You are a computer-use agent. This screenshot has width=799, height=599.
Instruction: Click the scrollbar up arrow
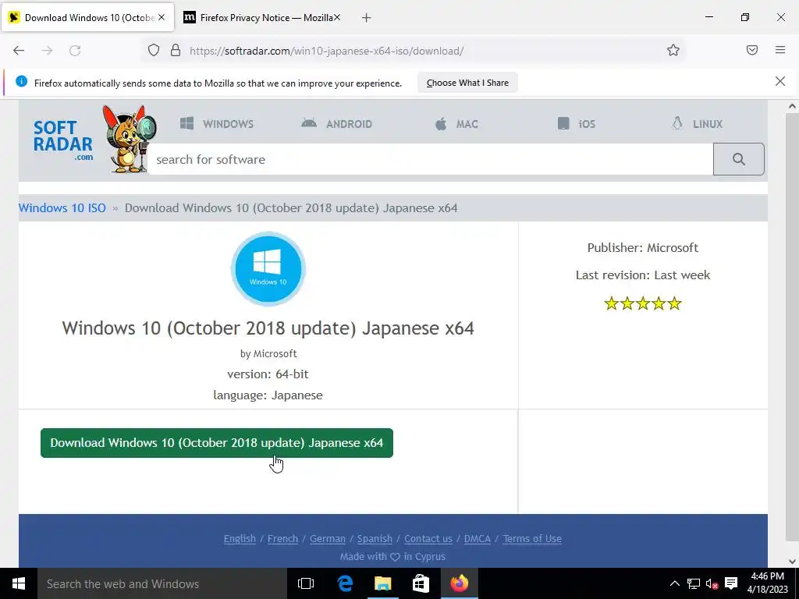[792, 106]
